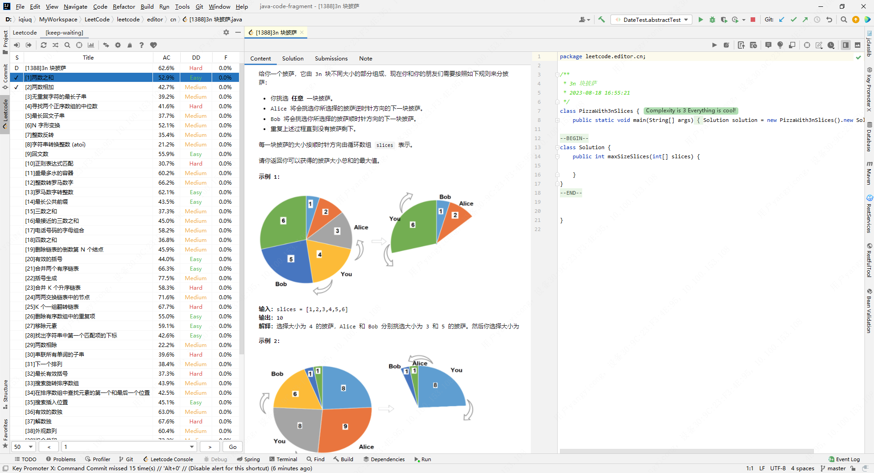Image resolution: width=874 pixels, height=473 pixels.
Task: Toggle the split editor view icon
Action: point(845,45)
